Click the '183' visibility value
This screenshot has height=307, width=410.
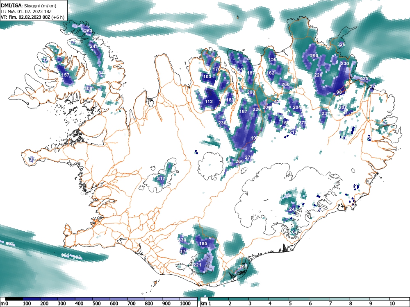tap(230, 100)
